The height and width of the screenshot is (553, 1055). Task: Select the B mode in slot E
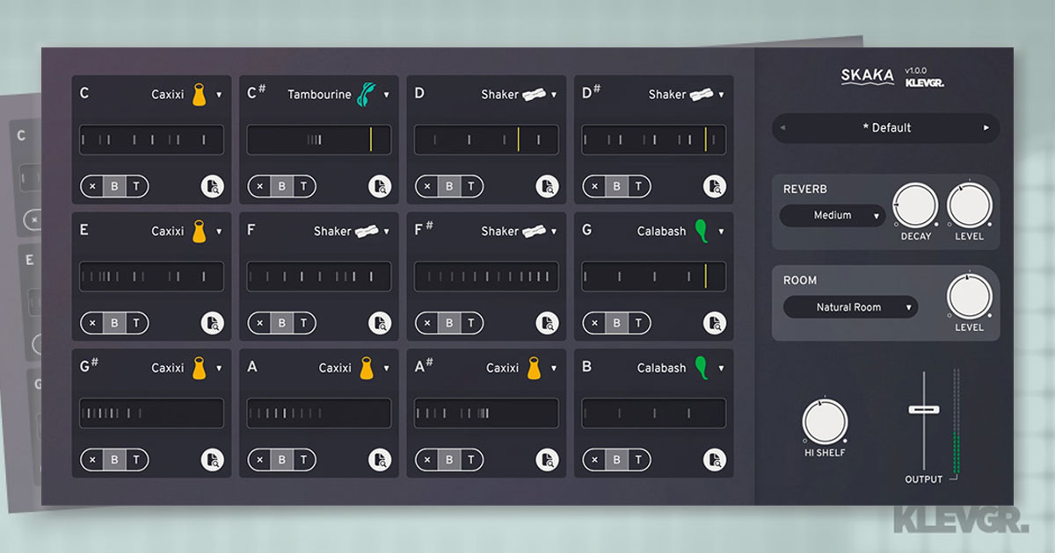point(114,323)
